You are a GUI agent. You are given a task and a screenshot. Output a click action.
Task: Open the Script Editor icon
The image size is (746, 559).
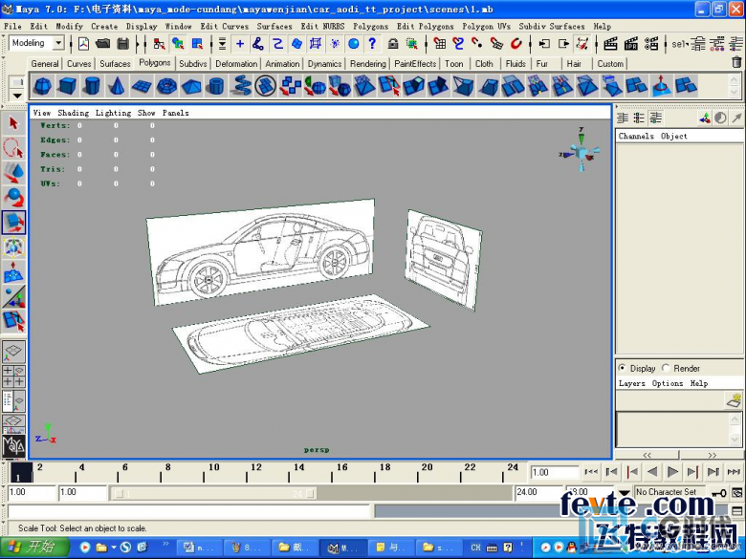[736, 511]
